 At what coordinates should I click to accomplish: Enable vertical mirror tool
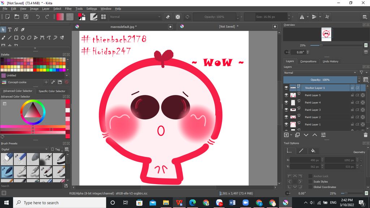tap(314, 17)
